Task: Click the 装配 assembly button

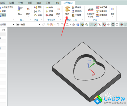Action: (x=3, y=11)
